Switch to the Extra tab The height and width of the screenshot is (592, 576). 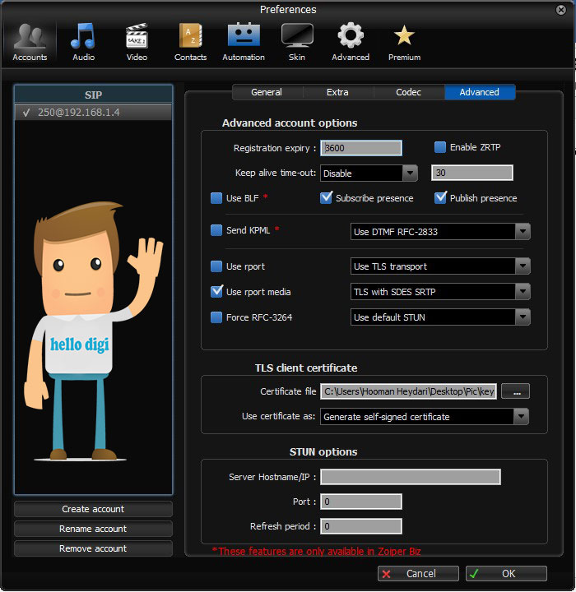337,92
